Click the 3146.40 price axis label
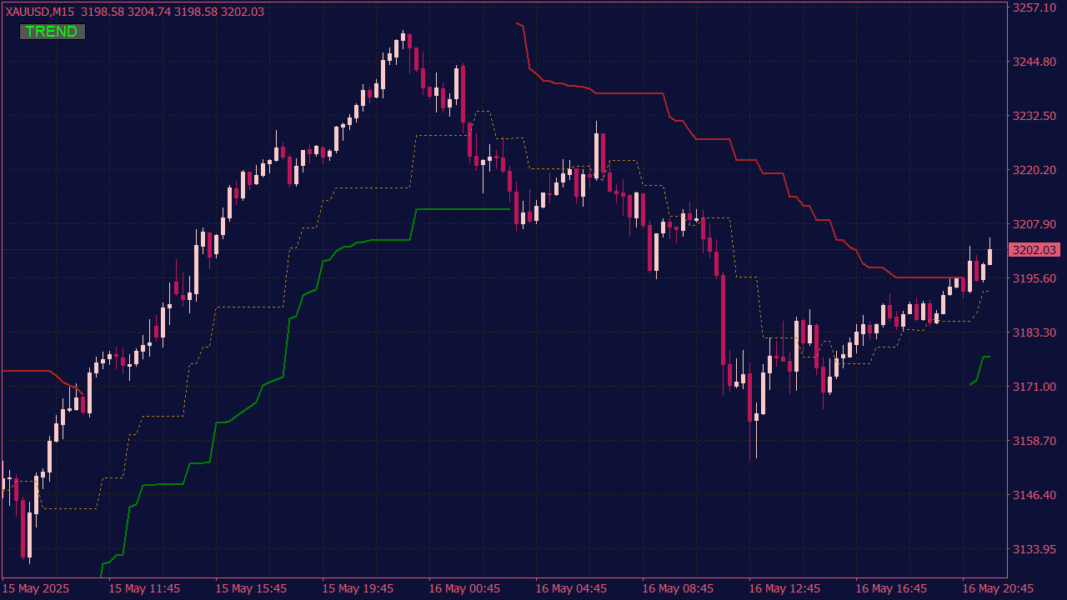Screen dimensions: 1067x600 coord(1034,495)
